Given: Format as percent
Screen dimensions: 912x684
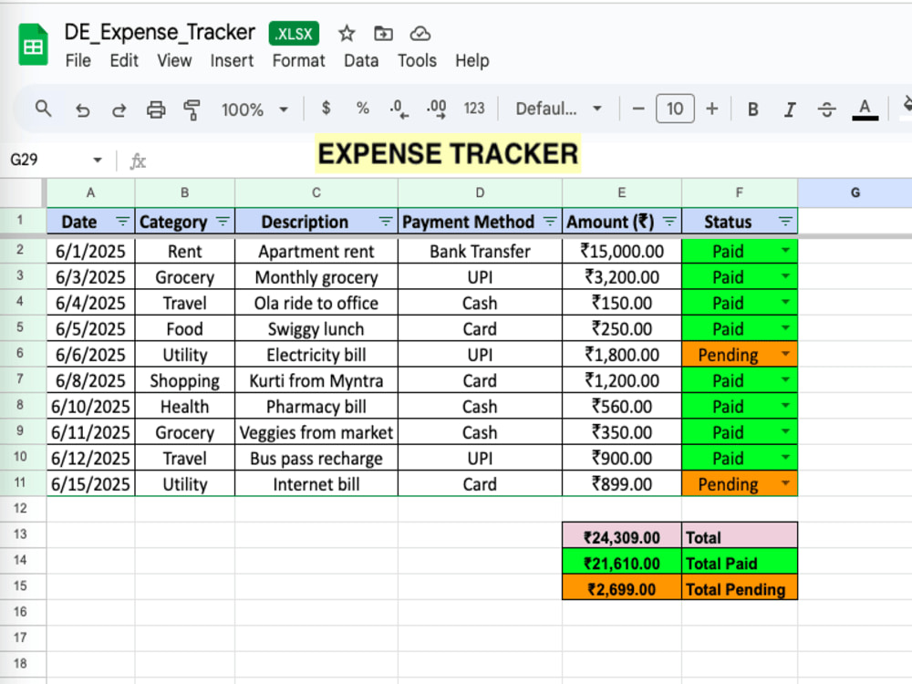Looking at the screenshot, I should (362, 109).
